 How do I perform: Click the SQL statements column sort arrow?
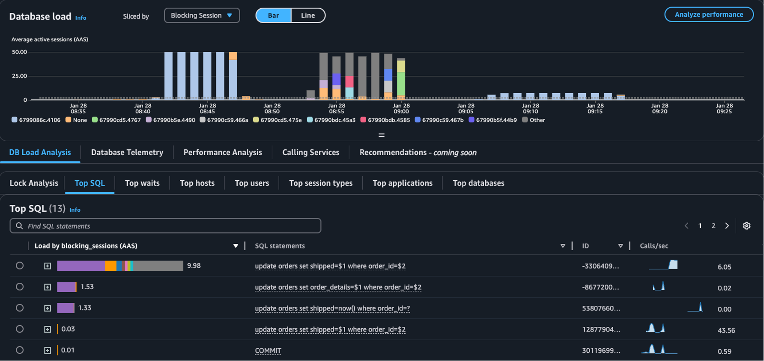pyautogui.click(x=563, y=246)
